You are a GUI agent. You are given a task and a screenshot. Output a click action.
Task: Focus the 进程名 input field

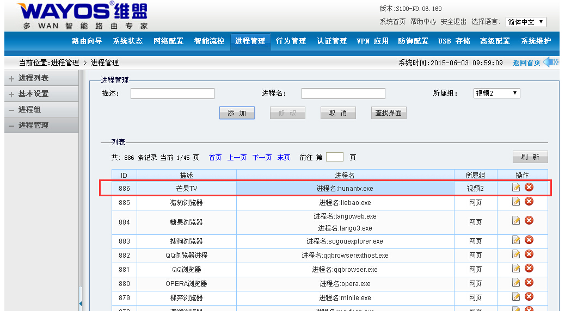click(x=343, y=94)
